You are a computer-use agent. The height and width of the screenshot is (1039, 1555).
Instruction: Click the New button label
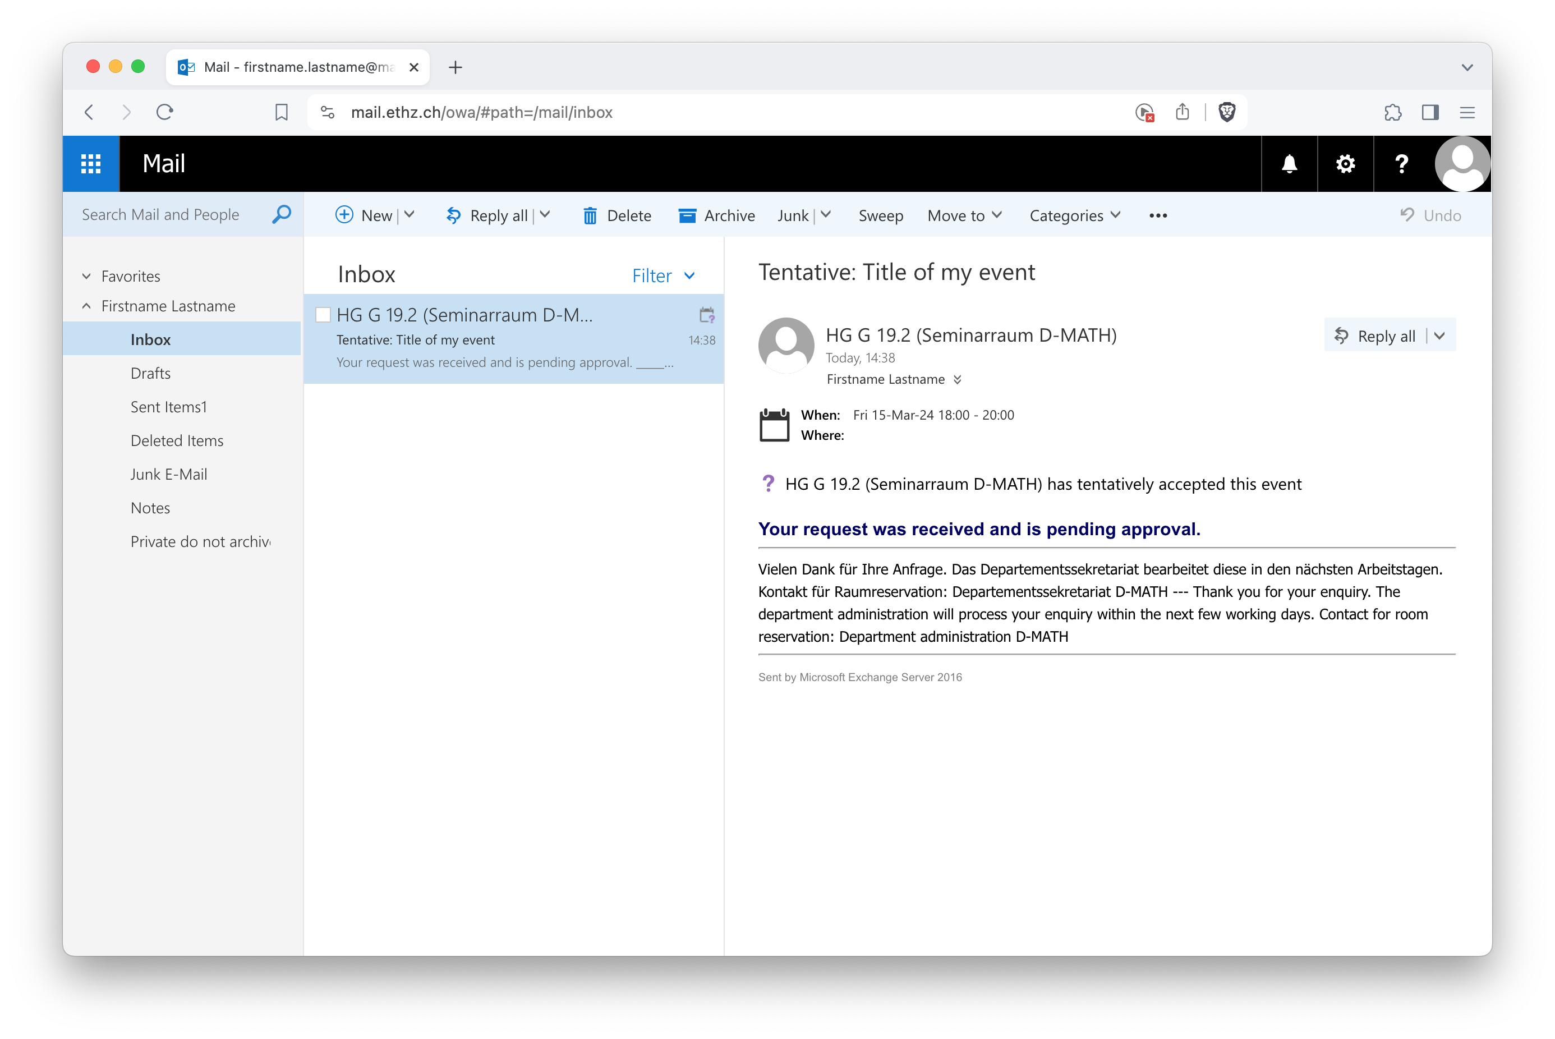tap(376, 215)
